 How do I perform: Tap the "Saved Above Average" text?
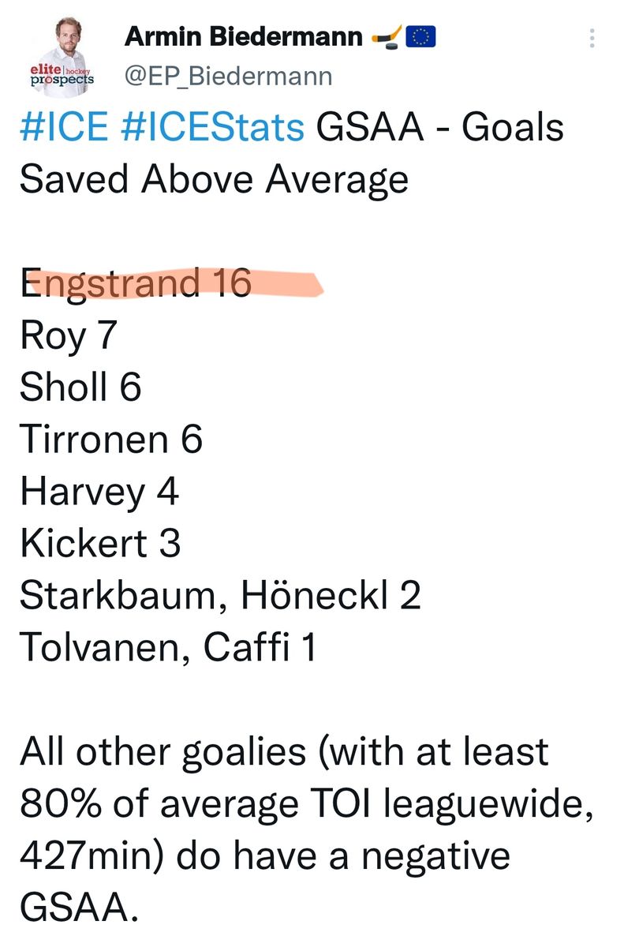click(x=214, y=179)
